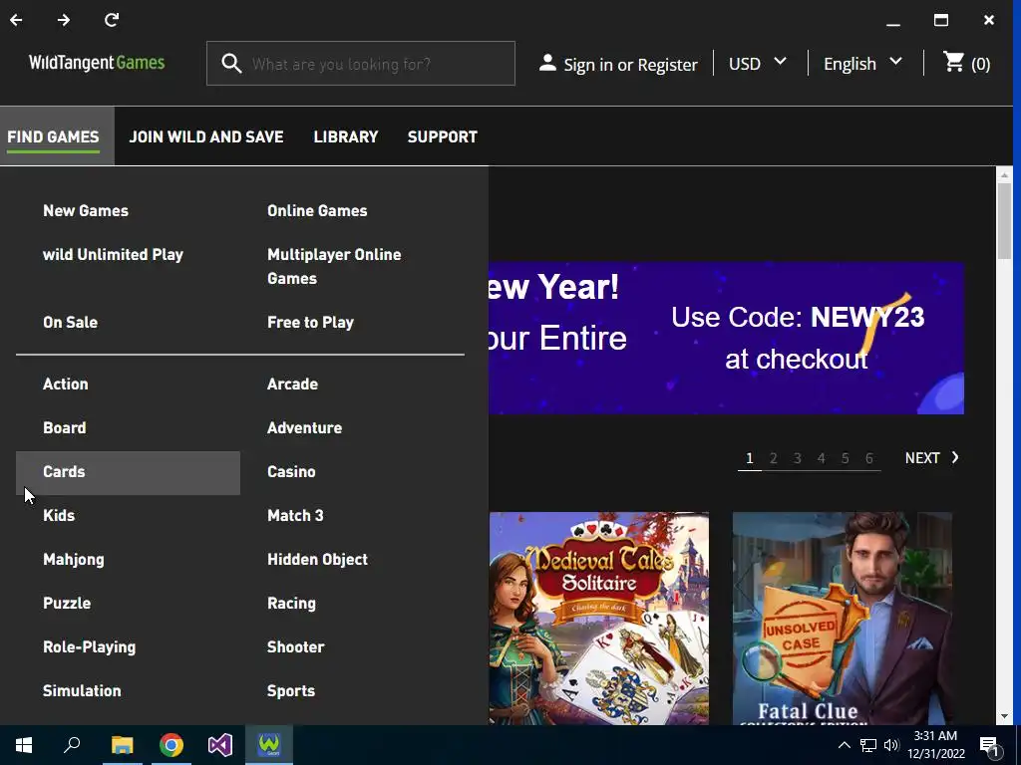Browse the Simulation category
The image size is (1021, 765).
(82, 690)
